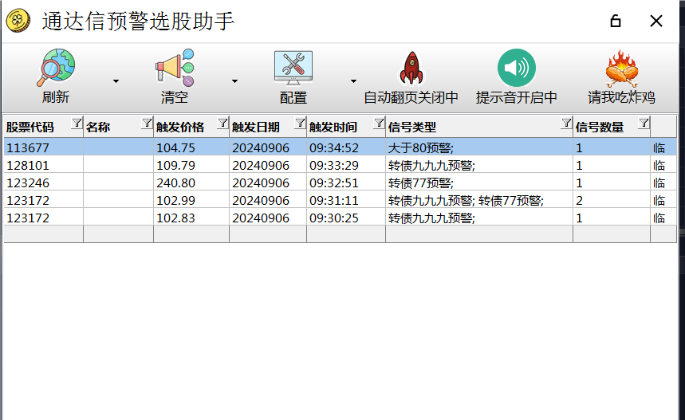Click price cell 102.83
This screenshot has height=420, width=685.
[x=191, y=218]
